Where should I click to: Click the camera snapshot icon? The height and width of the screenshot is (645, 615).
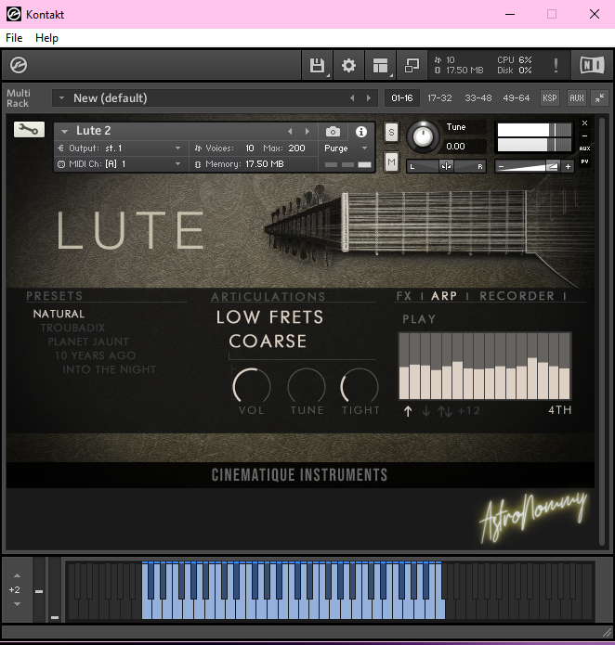pyautogui.click(x=333, y=132)
